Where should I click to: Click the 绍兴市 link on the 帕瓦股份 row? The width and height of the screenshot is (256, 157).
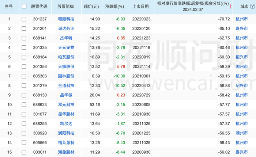coord(242,57)
